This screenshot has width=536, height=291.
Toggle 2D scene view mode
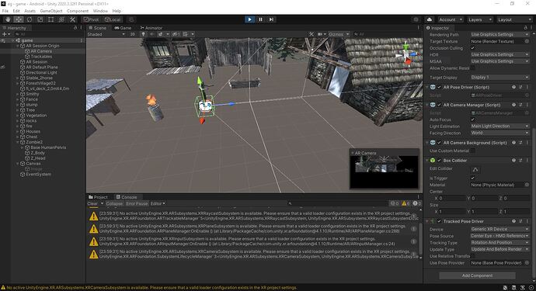coord(132,34)
